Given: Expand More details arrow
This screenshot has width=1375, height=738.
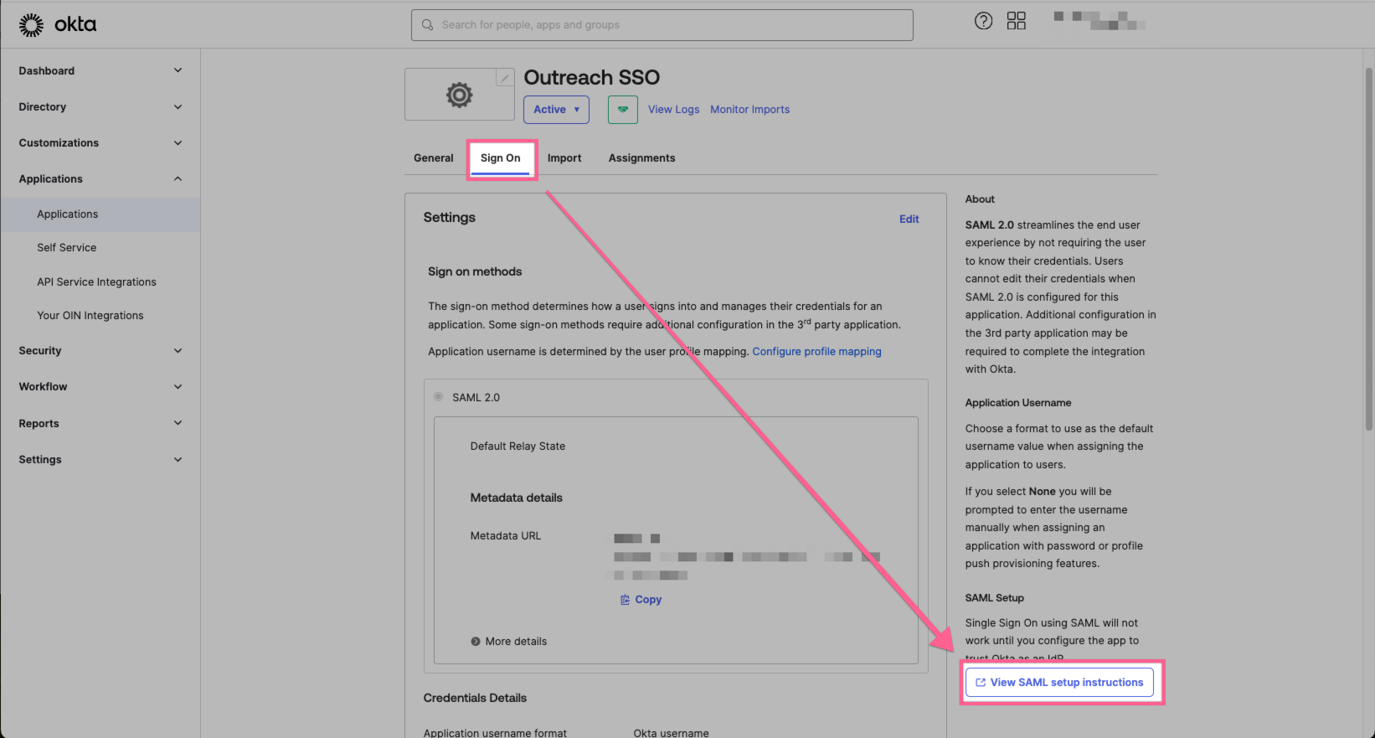Looking at the screenshot, I should (476, 642).
